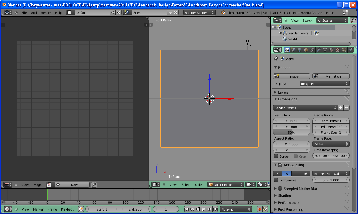Enable the Full Sample checkbox

pyautogui.click(x=276, y=180)
